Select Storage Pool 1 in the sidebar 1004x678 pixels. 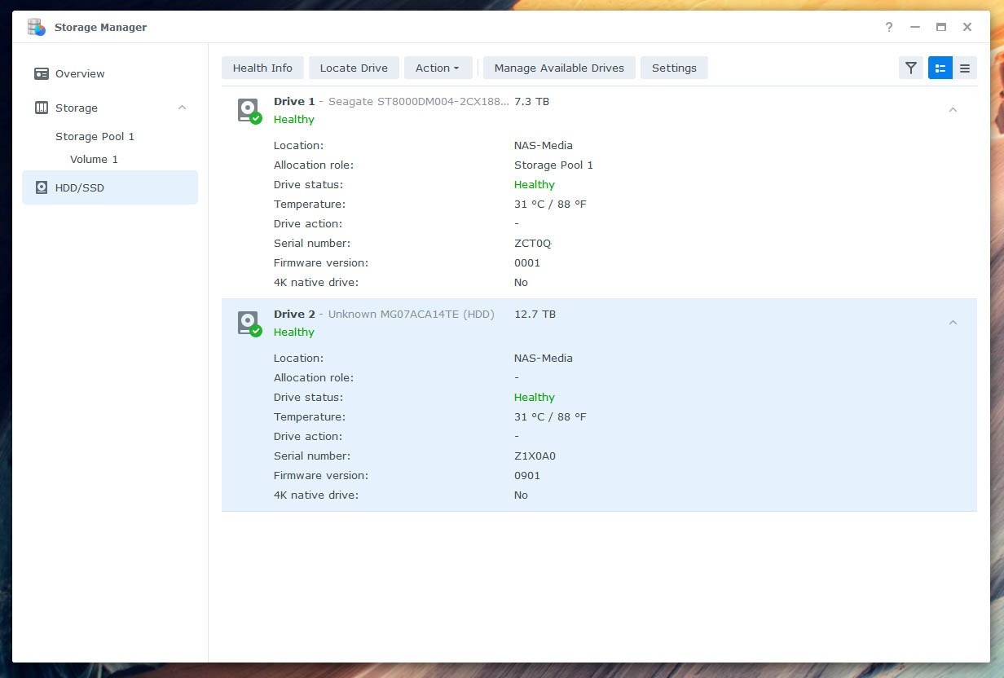(95, 136)
